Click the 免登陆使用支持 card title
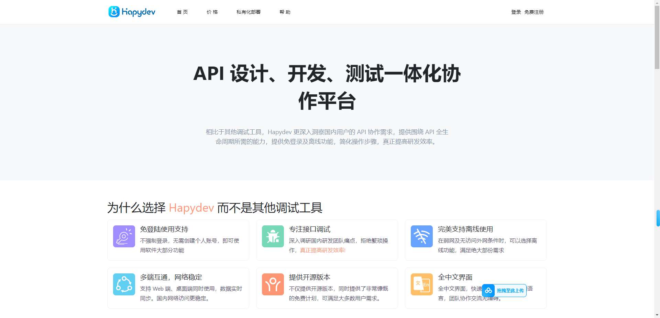Viewport: 660px width, 318px height. coord(164,229)
